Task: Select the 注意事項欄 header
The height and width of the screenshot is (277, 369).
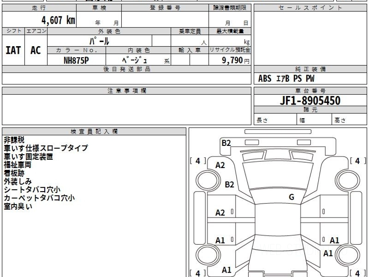Action: pos(127,91)
